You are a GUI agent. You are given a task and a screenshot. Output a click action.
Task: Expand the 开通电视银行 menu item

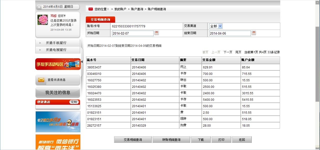[x=56, y=50]
